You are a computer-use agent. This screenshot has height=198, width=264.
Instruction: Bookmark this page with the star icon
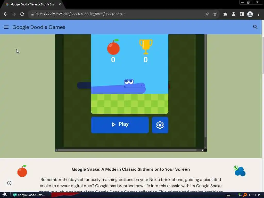click(215, 14)
